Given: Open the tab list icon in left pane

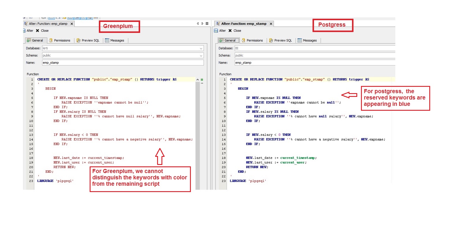Looking at the screenshot, I should [x=207, y=24].
